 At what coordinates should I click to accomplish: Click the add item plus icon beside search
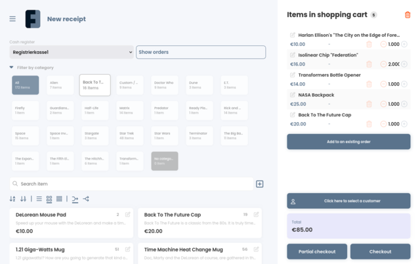coord(259,184)
